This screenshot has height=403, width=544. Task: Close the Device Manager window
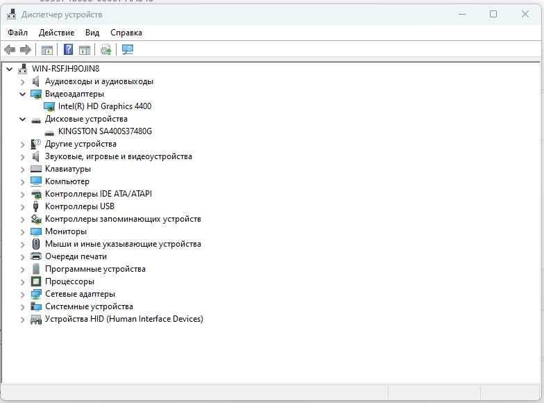pyautogui.click(x=525, y=14)
